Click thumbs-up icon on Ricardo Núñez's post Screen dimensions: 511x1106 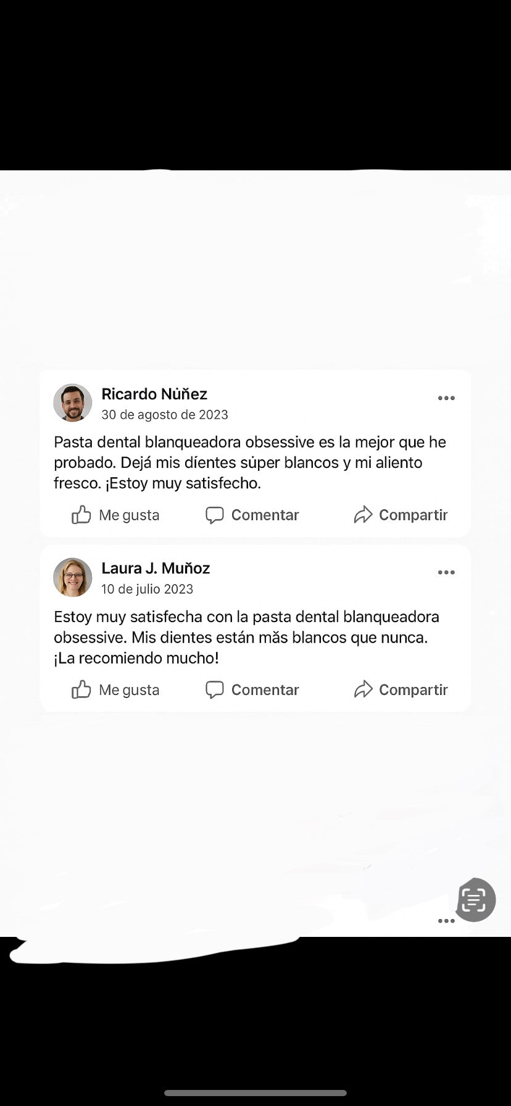point(81,515)
